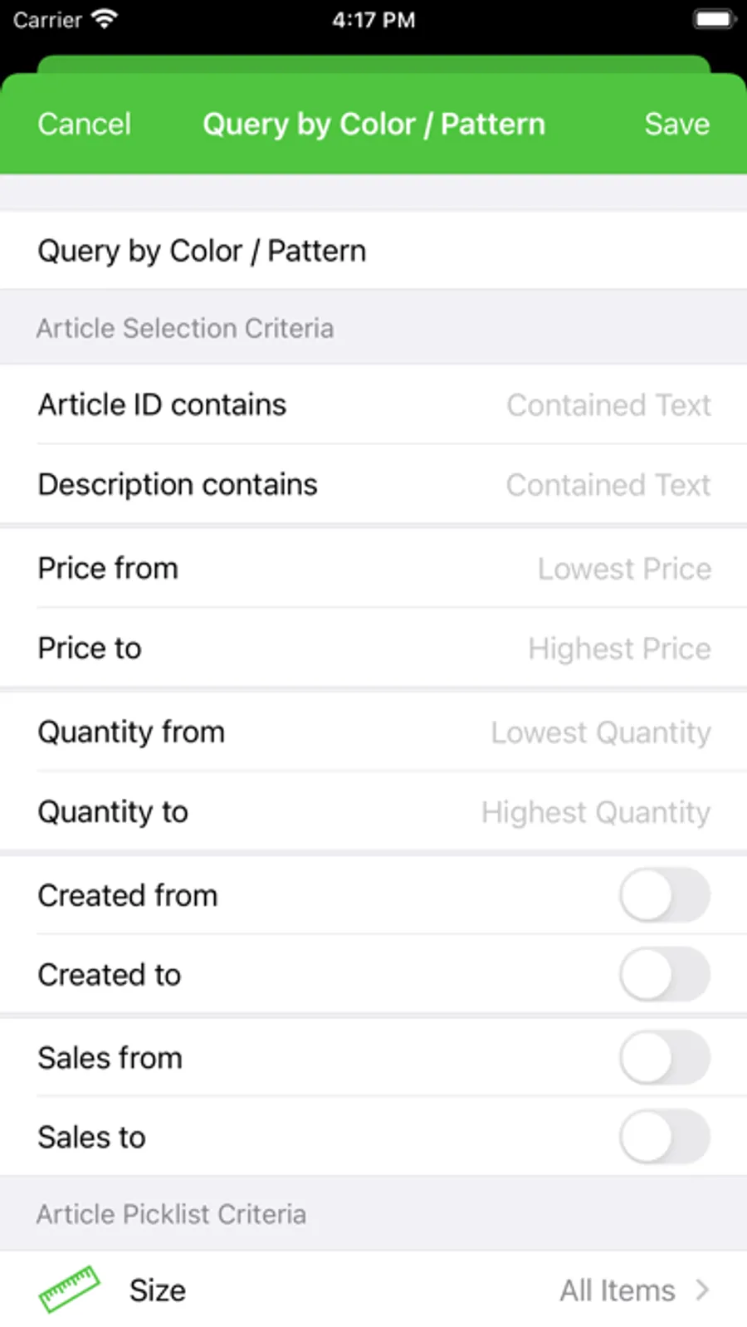Screen dimensions: 747x1327
Task: Save the Color / Pattern query
Action: coord(676,124)
